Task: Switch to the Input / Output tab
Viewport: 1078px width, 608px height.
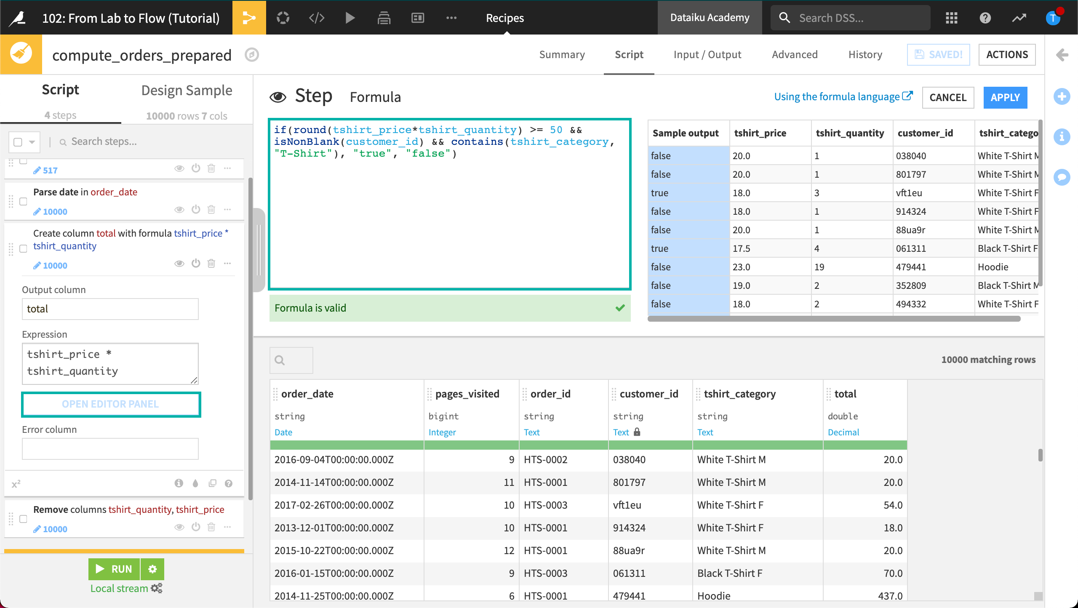Action: (x=708, y=54)
